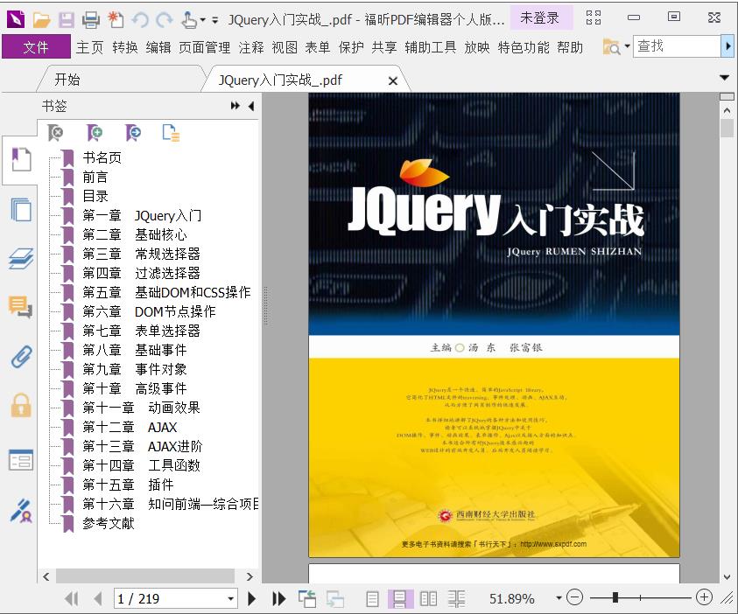Viewport: 738px width, 614px height.
Task: Go to the next page arrow
Action: (x=252, y=598)
